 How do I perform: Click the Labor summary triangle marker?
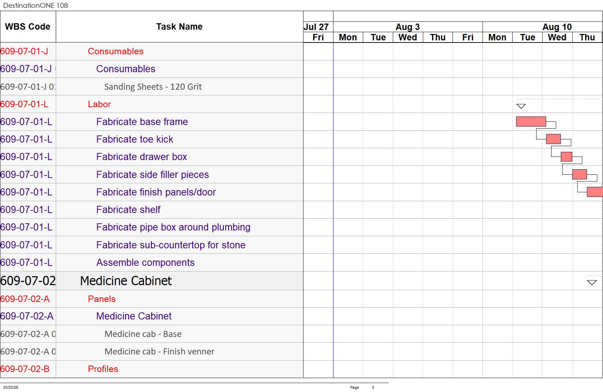(521, 106)
